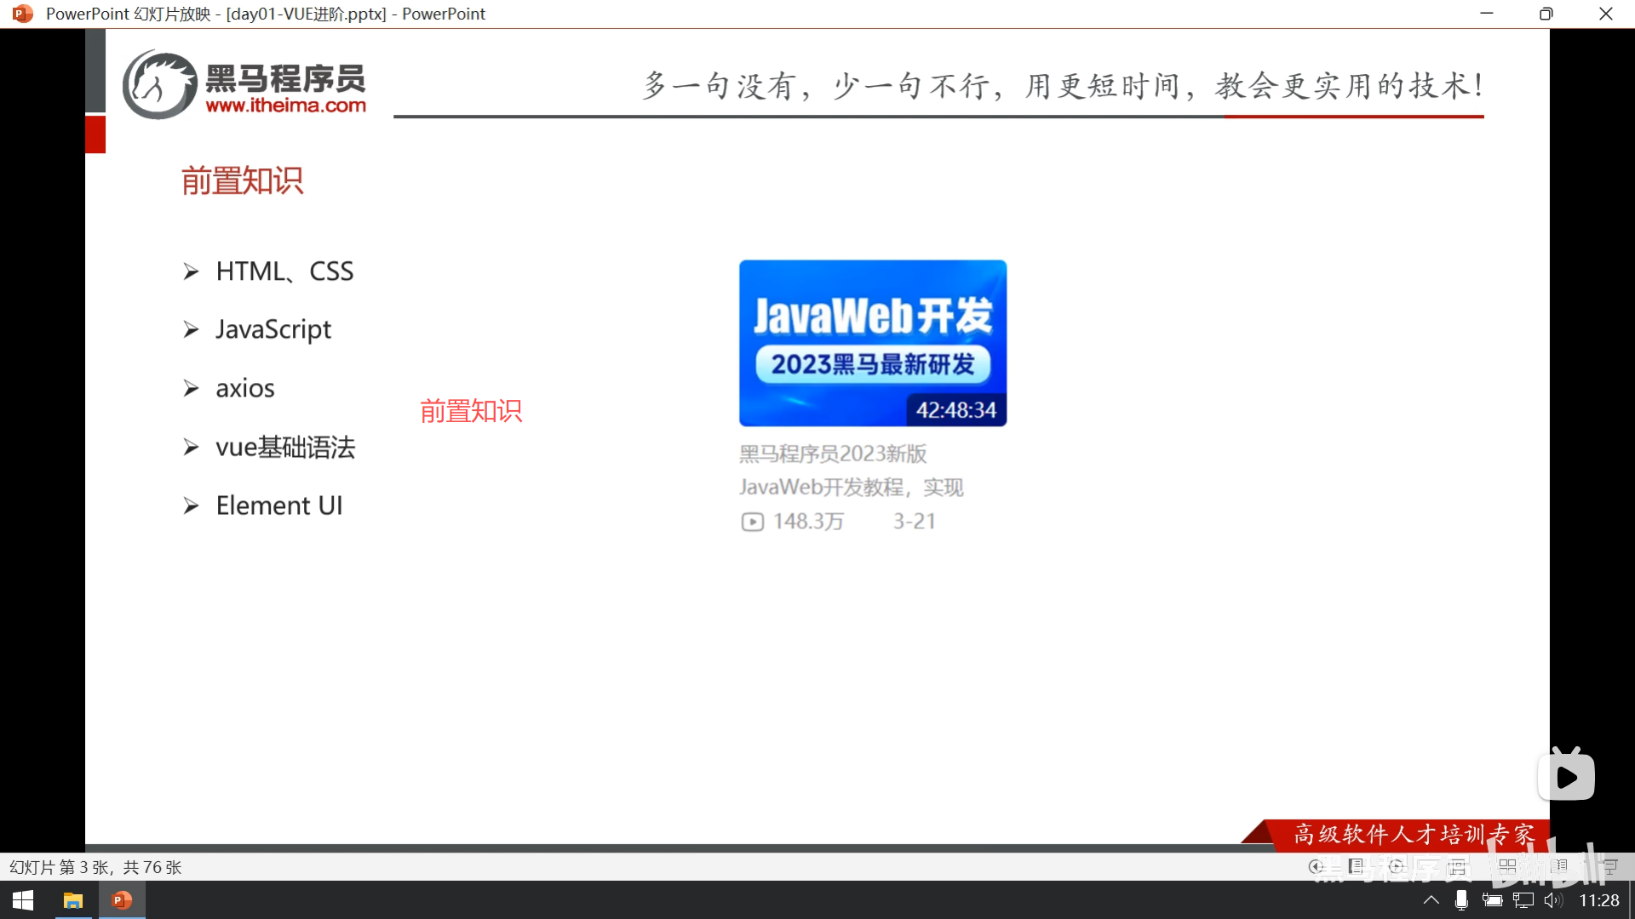Image resolution: width=1635 pixels, height=919 pixels.
Task: Open slide list menu icon in status bar
Action: pyautogui.click(x=1357, y=866)
